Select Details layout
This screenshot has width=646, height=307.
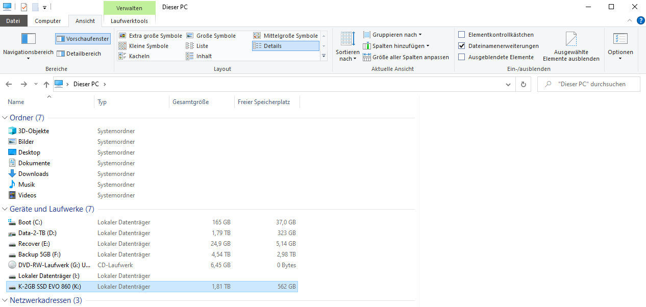(x=286, y=46)
